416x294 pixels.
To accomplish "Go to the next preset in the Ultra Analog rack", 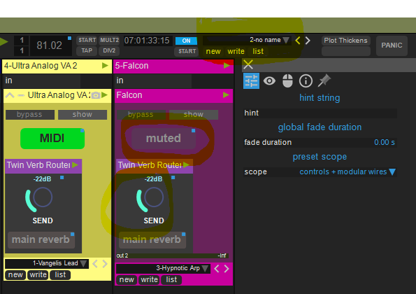I will tap(105, 264).
